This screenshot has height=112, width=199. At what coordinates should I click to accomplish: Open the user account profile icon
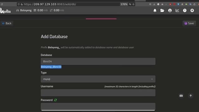170,10
